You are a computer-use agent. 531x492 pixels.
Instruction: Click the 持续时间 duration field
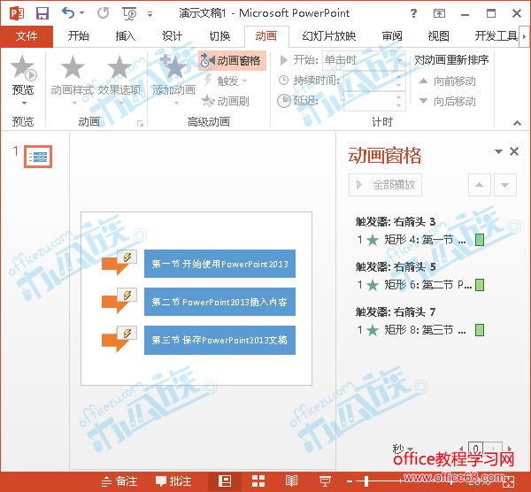[368, 81]
